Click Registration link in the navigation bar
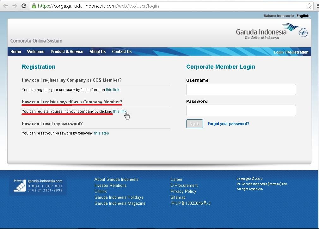 (297, 52)
